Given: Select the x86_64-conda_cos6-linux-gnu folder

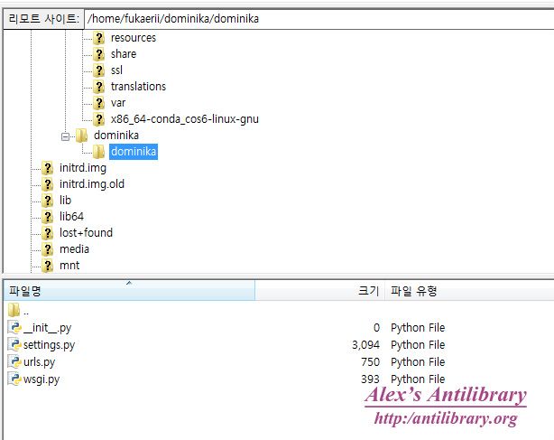Looking at the screenshot, I should click(184, 119).
